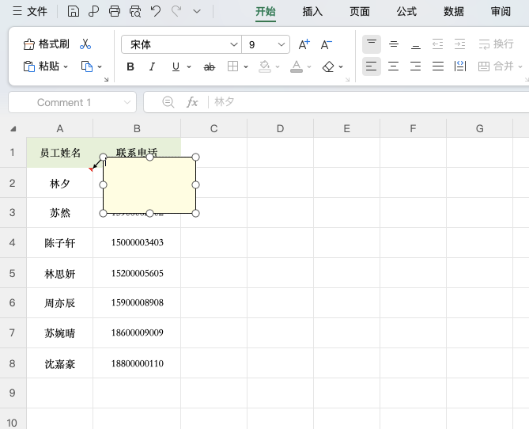Switch to the 开始 tab
The width and height of the screenshot is (529, 429).
click(266, 12)
